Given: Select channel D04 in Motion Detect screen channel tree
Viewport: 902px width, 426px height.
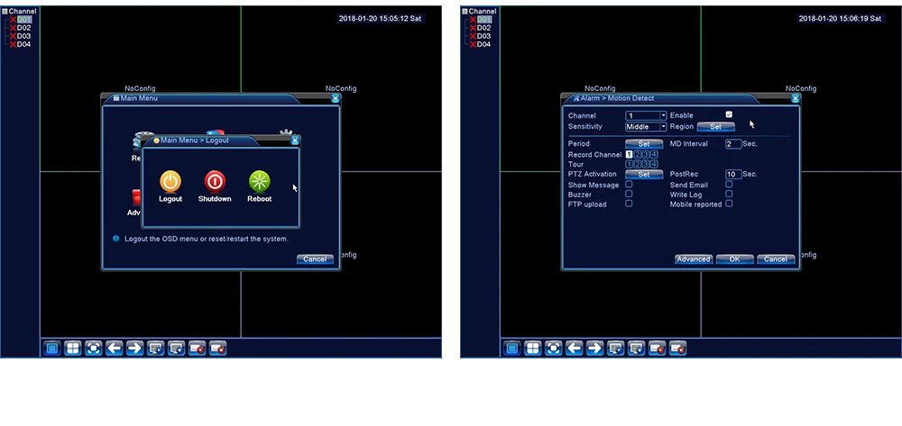Looking at the screenshot, I should [x=484, y=44].
